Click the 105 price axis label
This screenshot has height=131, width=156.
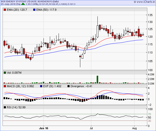[x=150, y=61]
